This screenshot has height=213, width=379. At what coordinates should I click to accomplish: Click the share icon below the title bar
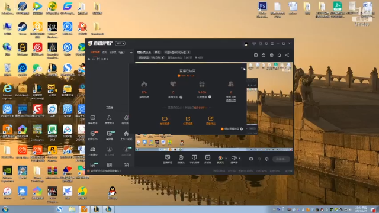[287, 55]
